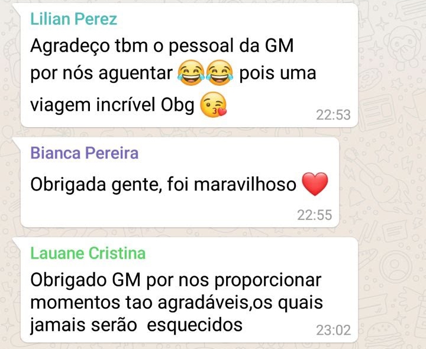This screenshot has height=349, width=426.
Task: Click the words 'pois uma' after the emojis
Action: click(277, 73)
